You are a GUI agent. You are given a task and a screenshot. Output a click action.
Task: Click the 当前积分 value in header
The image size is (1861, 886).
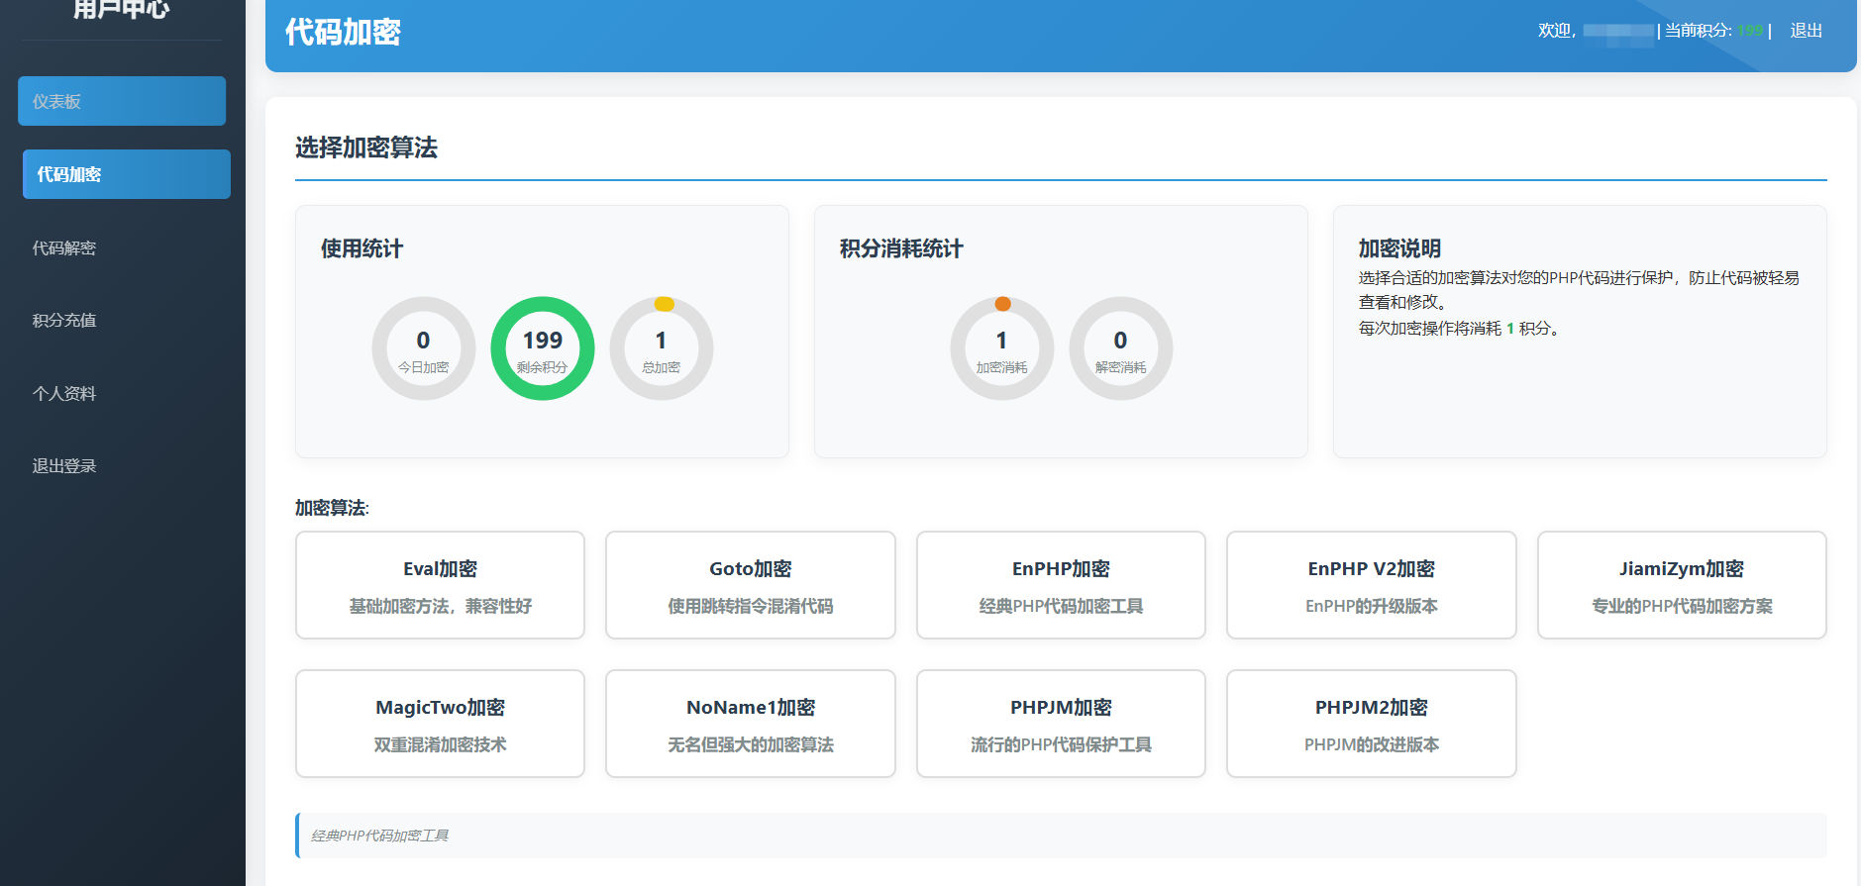[x=1750, y=31]
